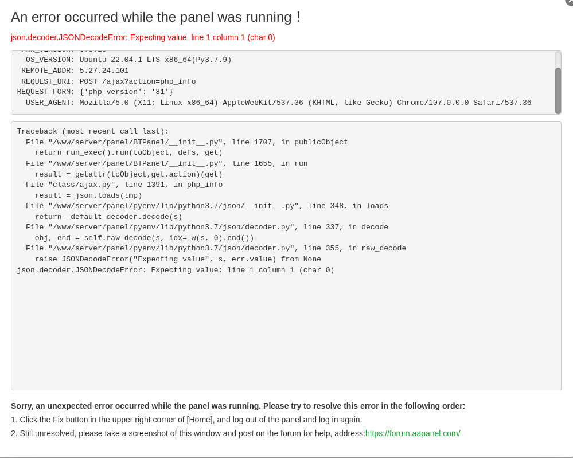Click step 1 about the Fix button
The width and height of the screenshot is (573, 458).
click(x=186, y=420)
